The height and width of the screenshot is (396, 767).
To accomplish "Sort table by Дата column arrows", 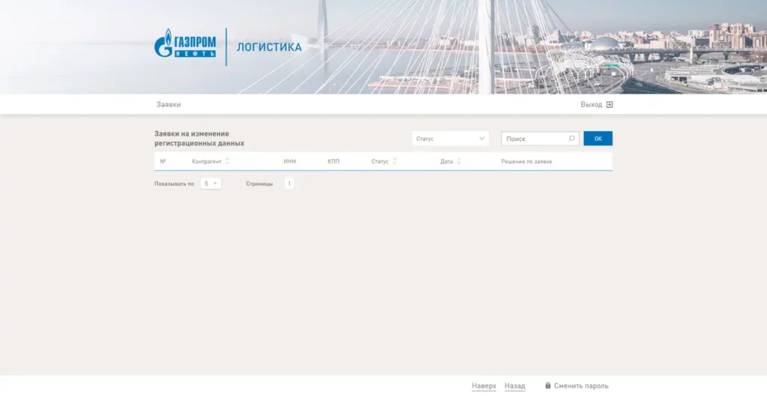I will (459, 162).
